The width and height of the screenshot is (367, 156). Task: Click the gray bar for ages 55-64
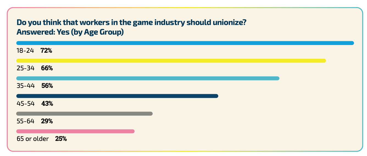84,113
